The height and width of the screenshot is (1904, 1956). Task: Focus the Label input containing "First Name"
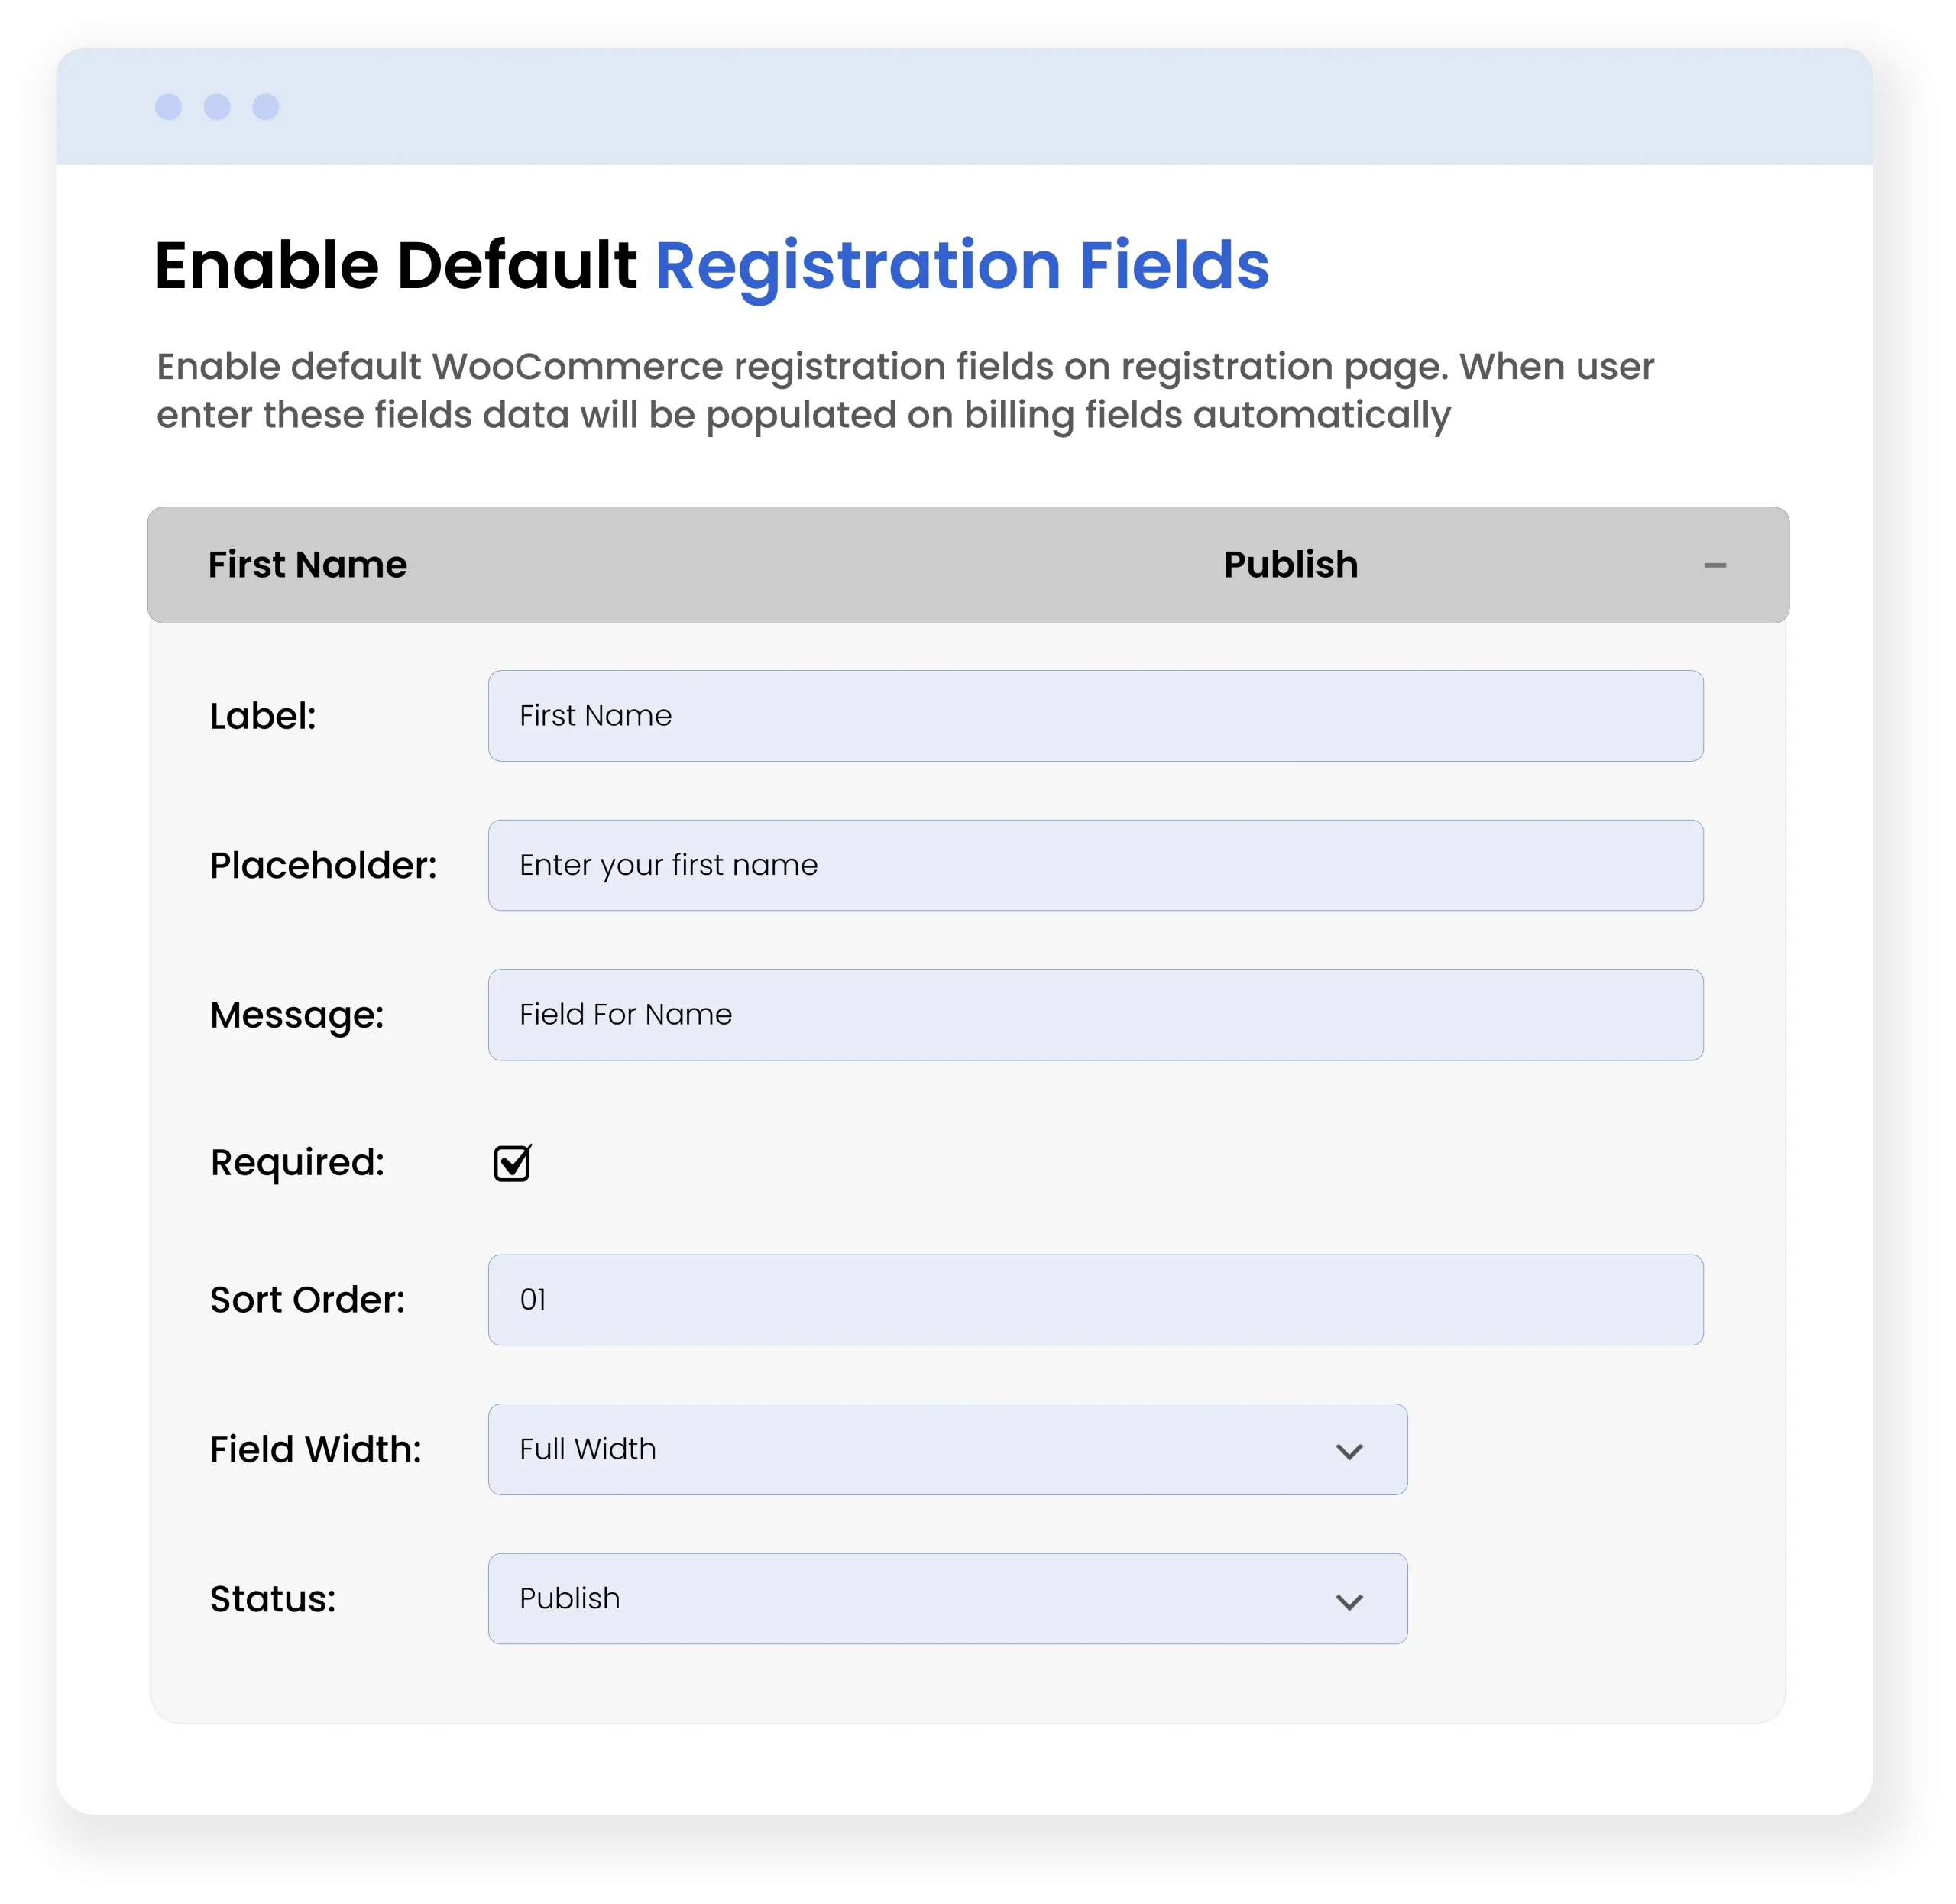[1095, 716]
